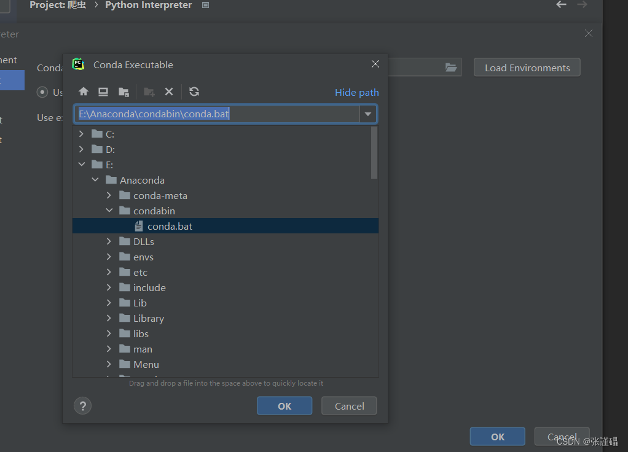
Task: Collapse the E: drive node
Action: (x=81, y=165)
